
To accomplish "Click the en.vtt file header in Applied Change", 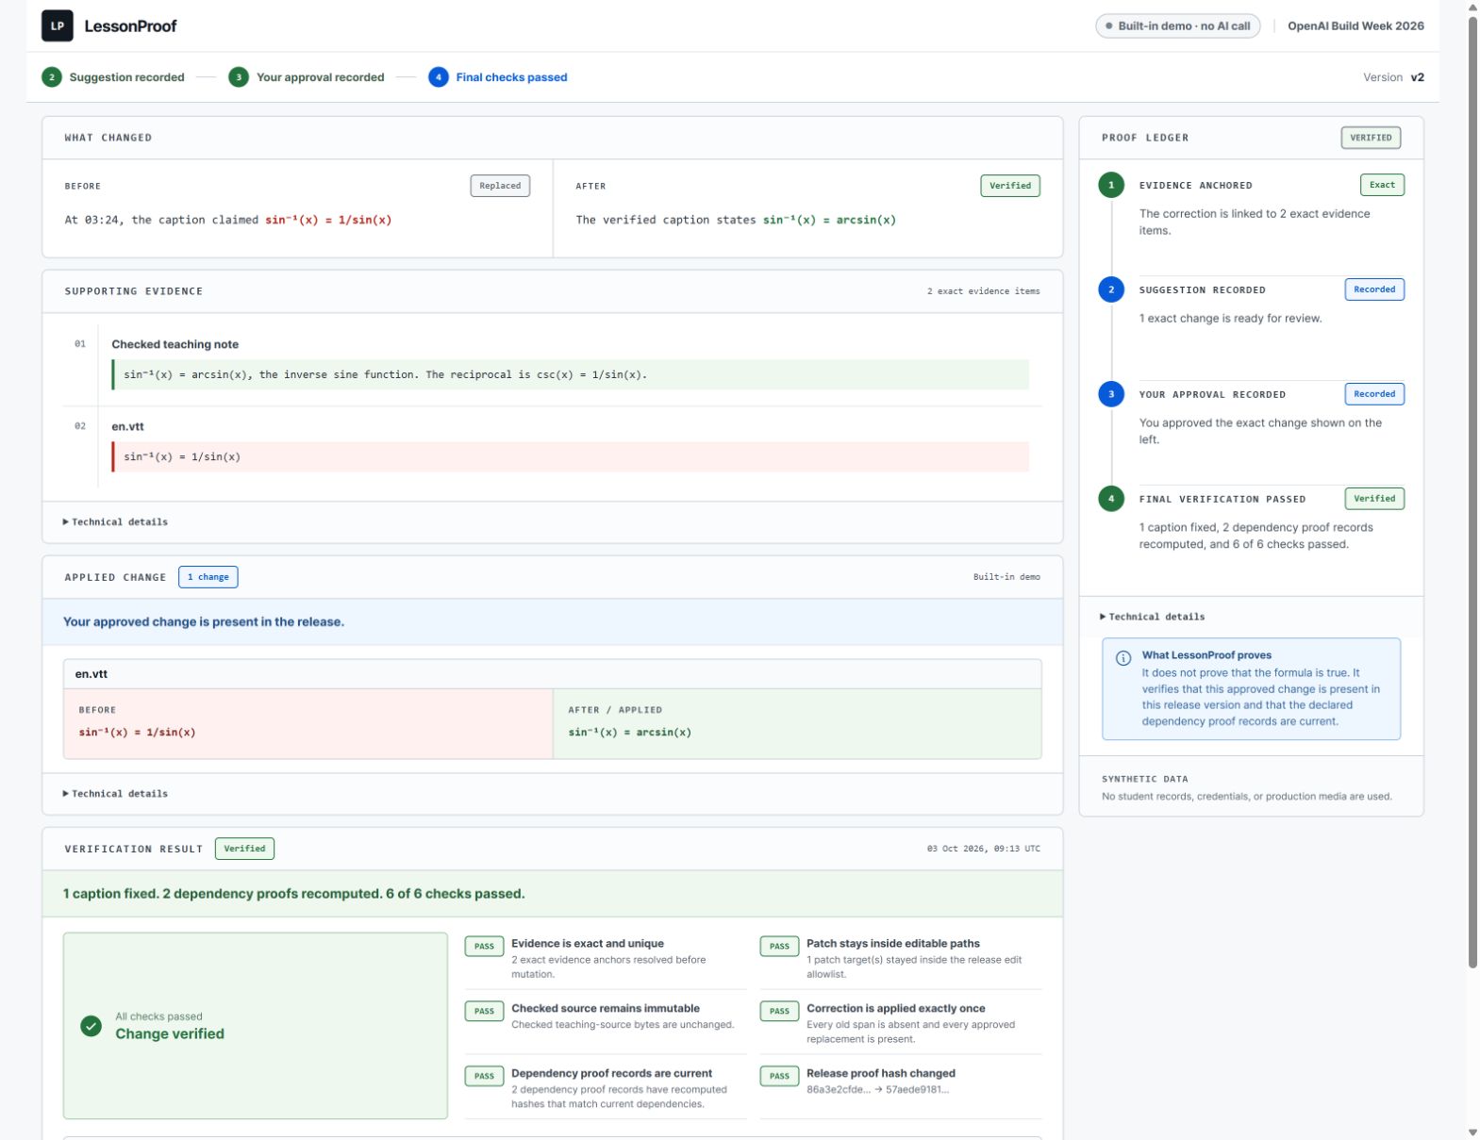I will click(552, 674).
